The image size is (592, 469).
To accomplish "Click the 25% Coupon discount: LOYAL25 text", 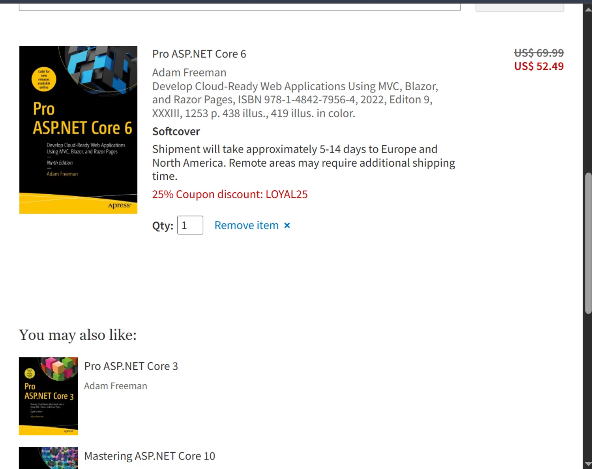I will coord(230,194).
